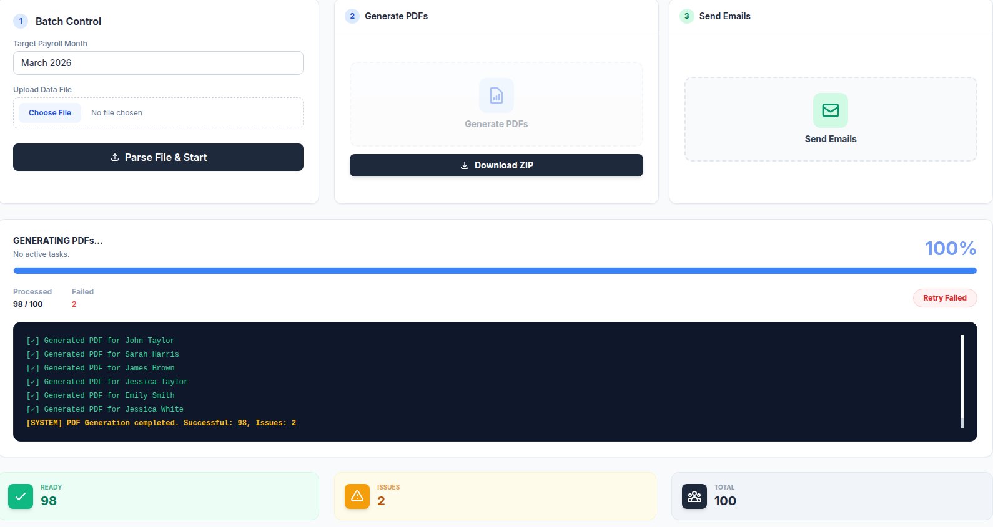
Task: Click the red Failed count '2'
Action: tap(74, 304)
